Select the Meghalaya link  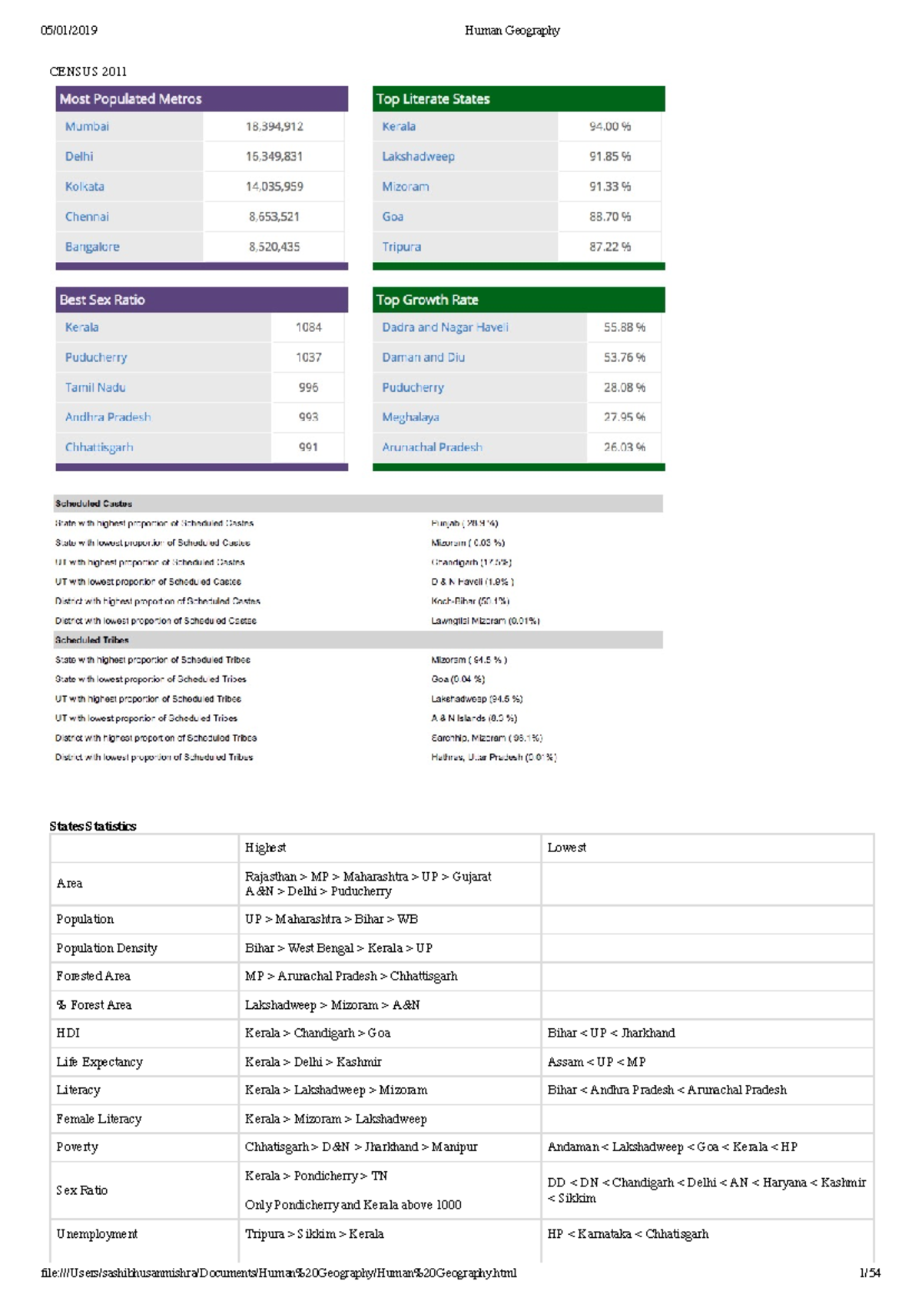click(410, 417)
